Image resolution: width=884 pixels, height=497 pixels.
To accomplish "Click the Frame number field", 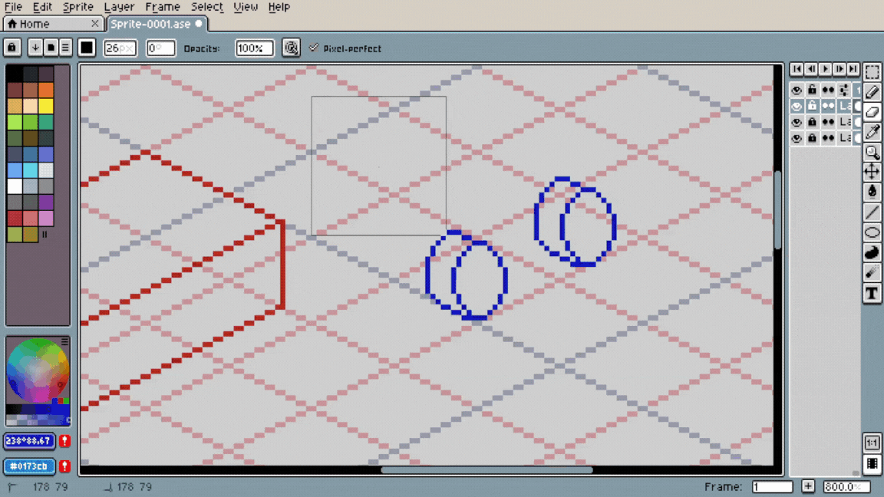I will pyautogui.click(x=773, y=487).
